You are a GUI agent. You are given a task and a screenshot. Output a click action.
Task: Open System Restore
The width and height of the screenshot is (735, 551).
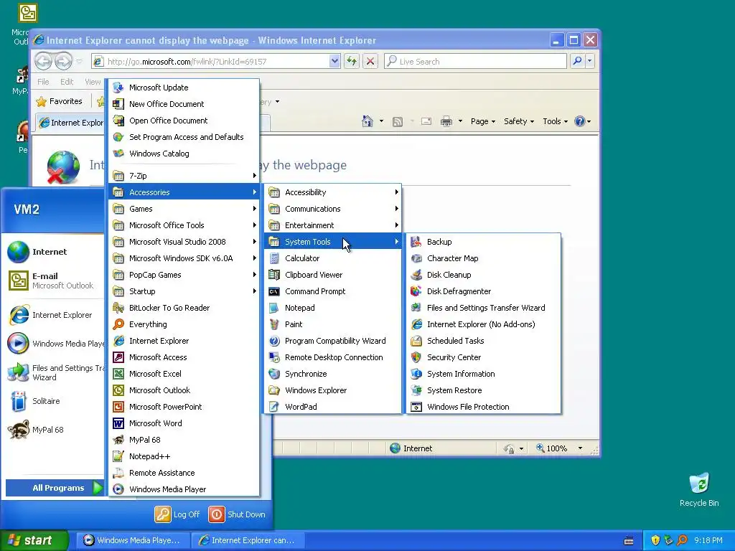click(483, 390)
